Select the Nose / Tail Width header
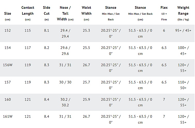This screenshot has height=128, width=195. click(65, 13)
